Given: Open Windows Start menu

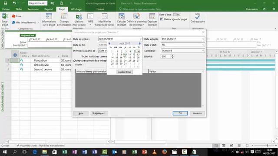Looking at the screenshot, I should [x=5, y=152].
